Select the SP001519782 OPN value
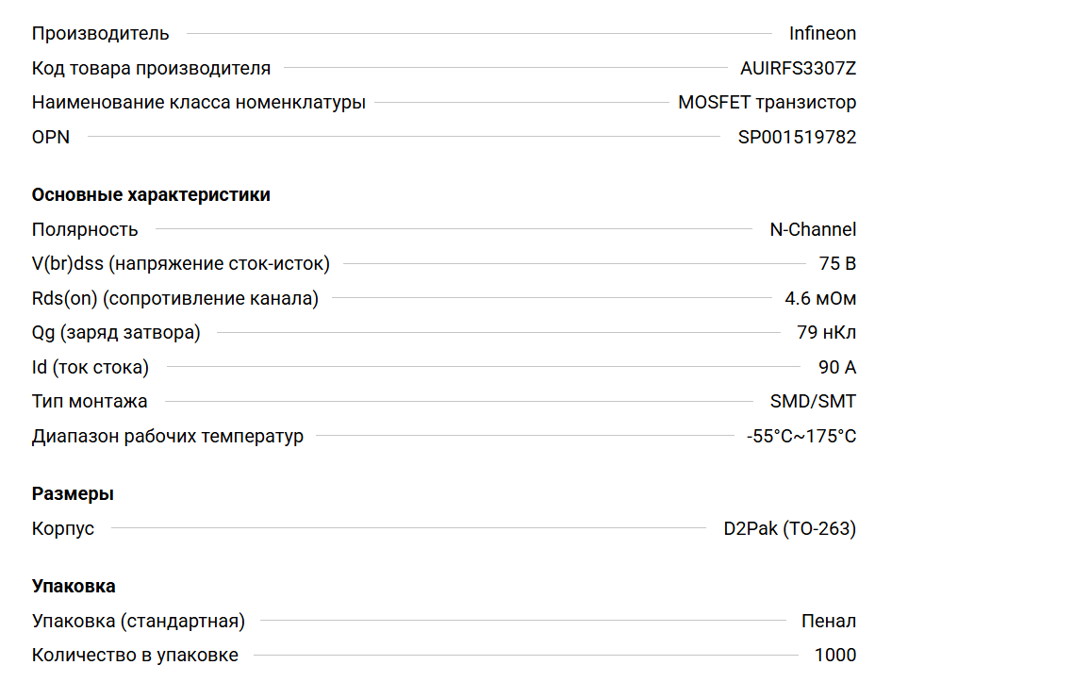This screenshot has height=682, width=1073. coord(797,137)
